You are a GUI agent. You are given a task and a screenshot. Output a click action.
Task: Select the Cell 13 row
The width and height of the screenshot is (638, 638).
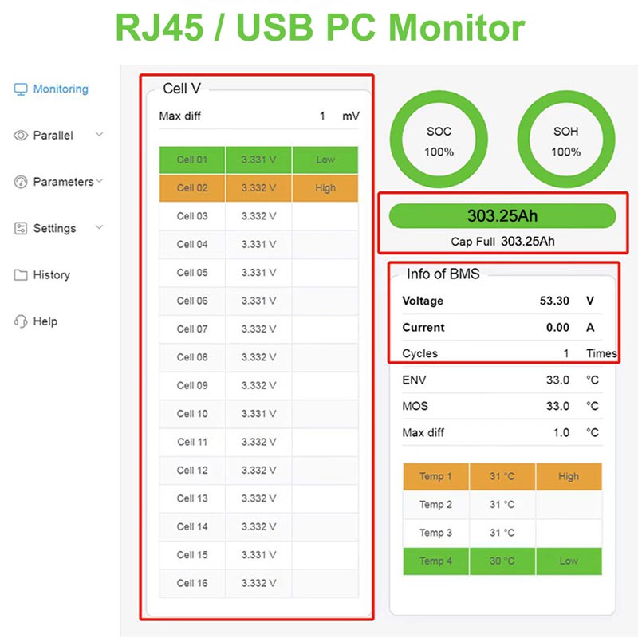(258, 498)
